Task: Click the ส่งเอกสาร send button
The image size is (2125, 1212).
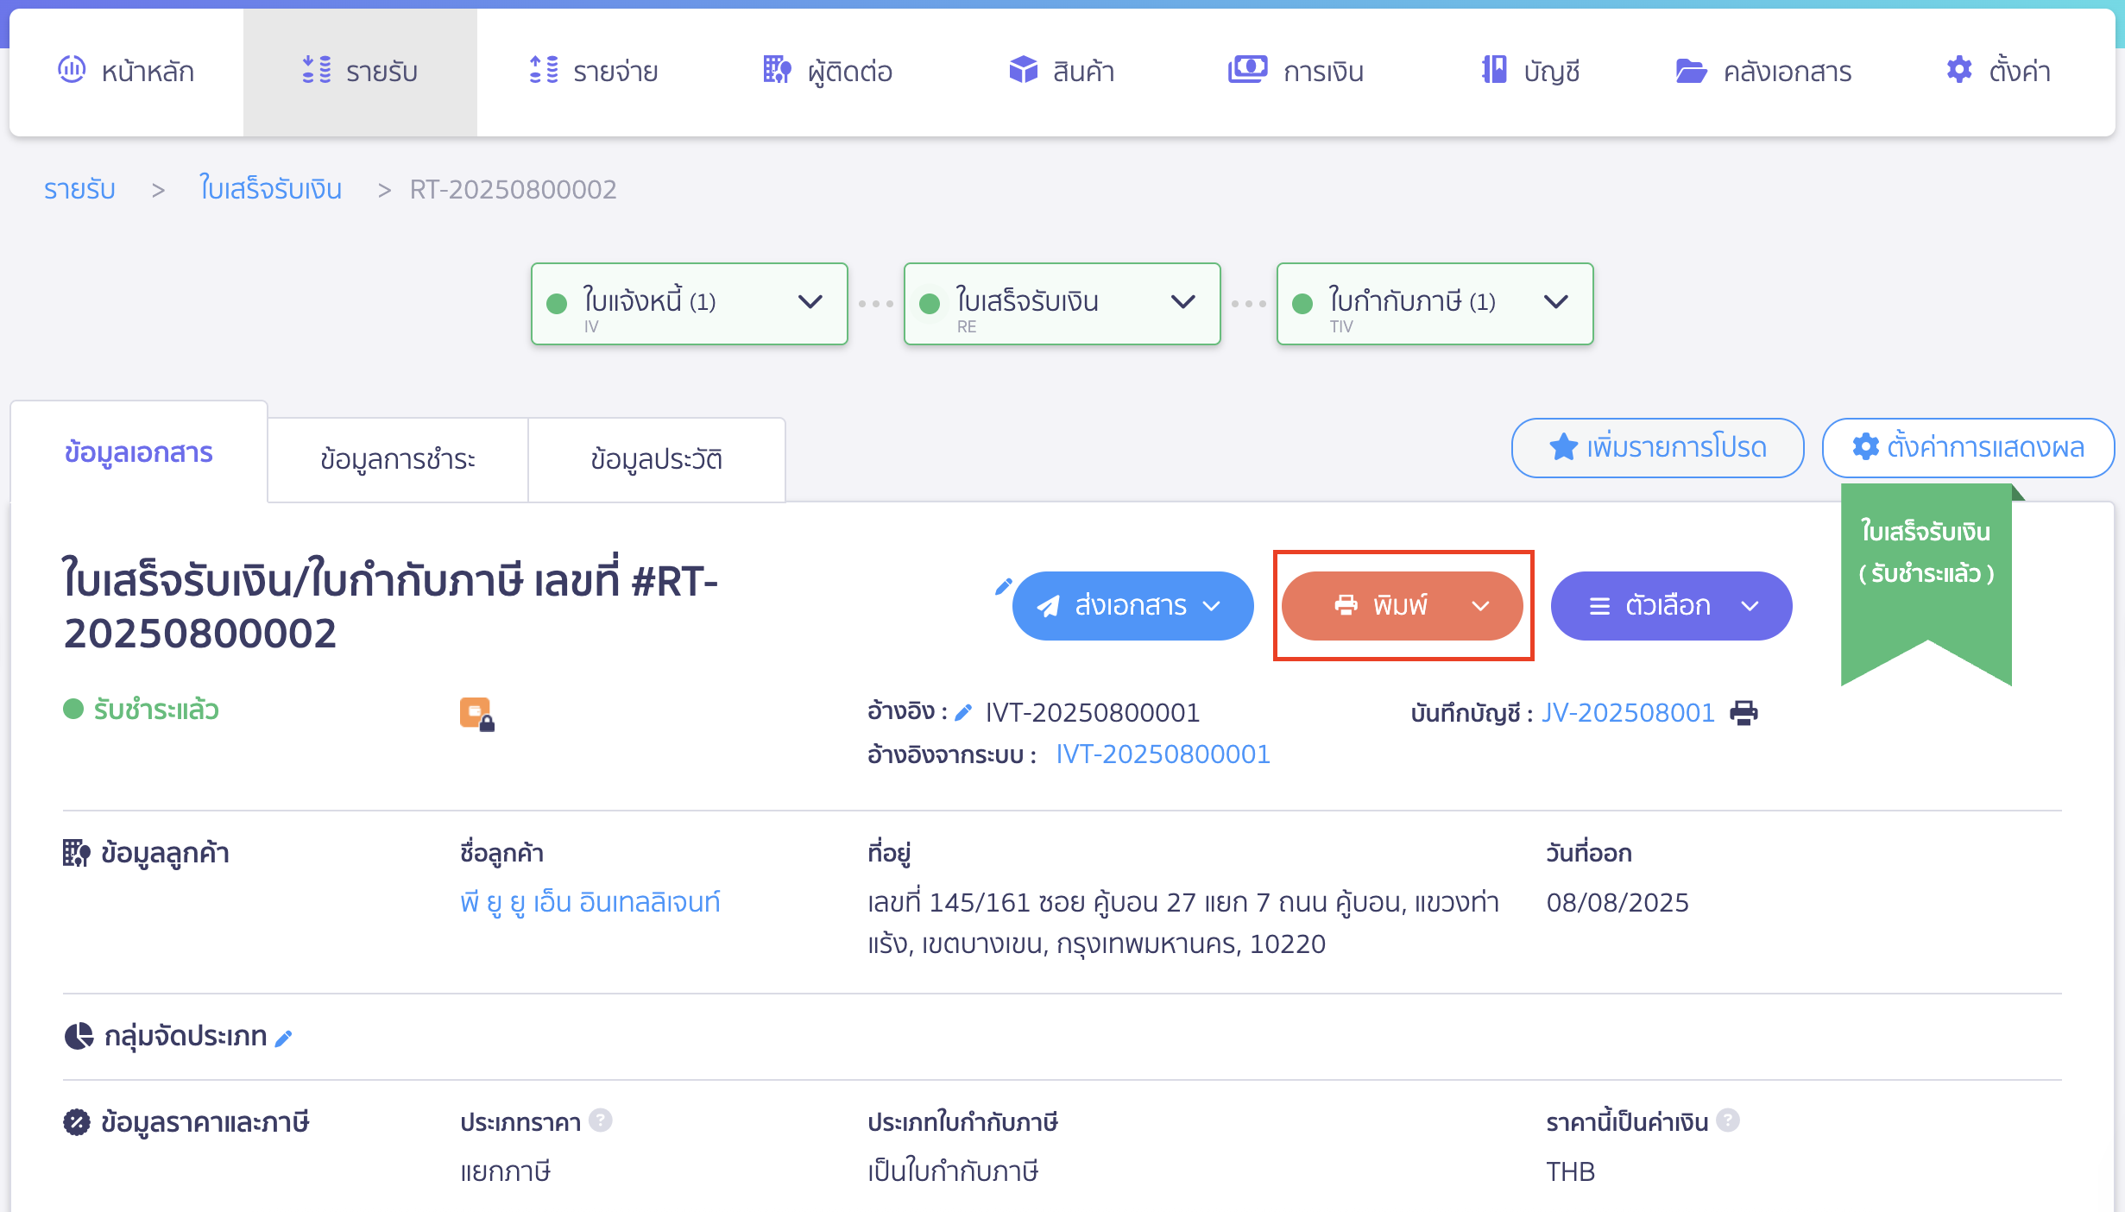Action: point(1132,606)
